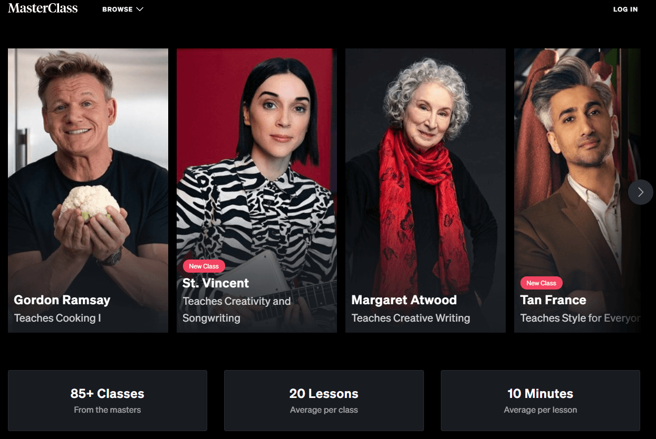This screenshot has height=439, width=656.
Task: Click Teaches Creative Writing subtitle
Action: [x=411, y=318]
